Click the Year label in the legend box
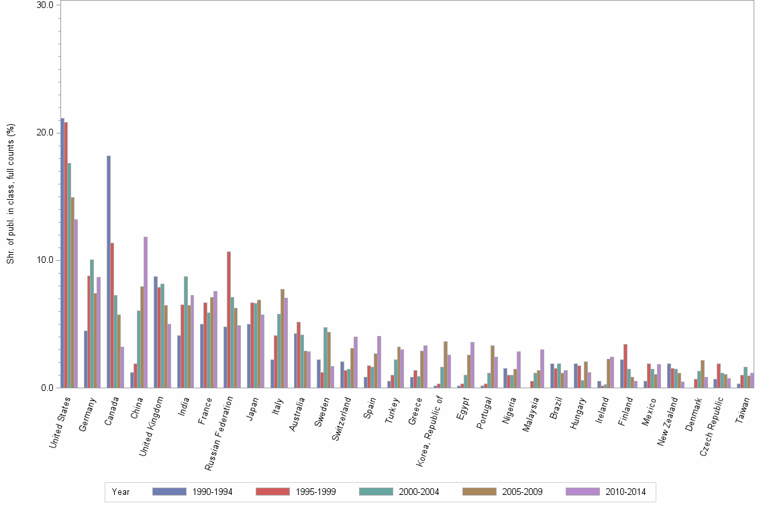 pos(121,491)
